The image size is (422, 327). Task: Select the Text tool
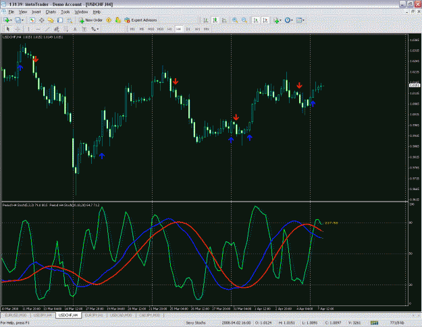pos(75,29)
